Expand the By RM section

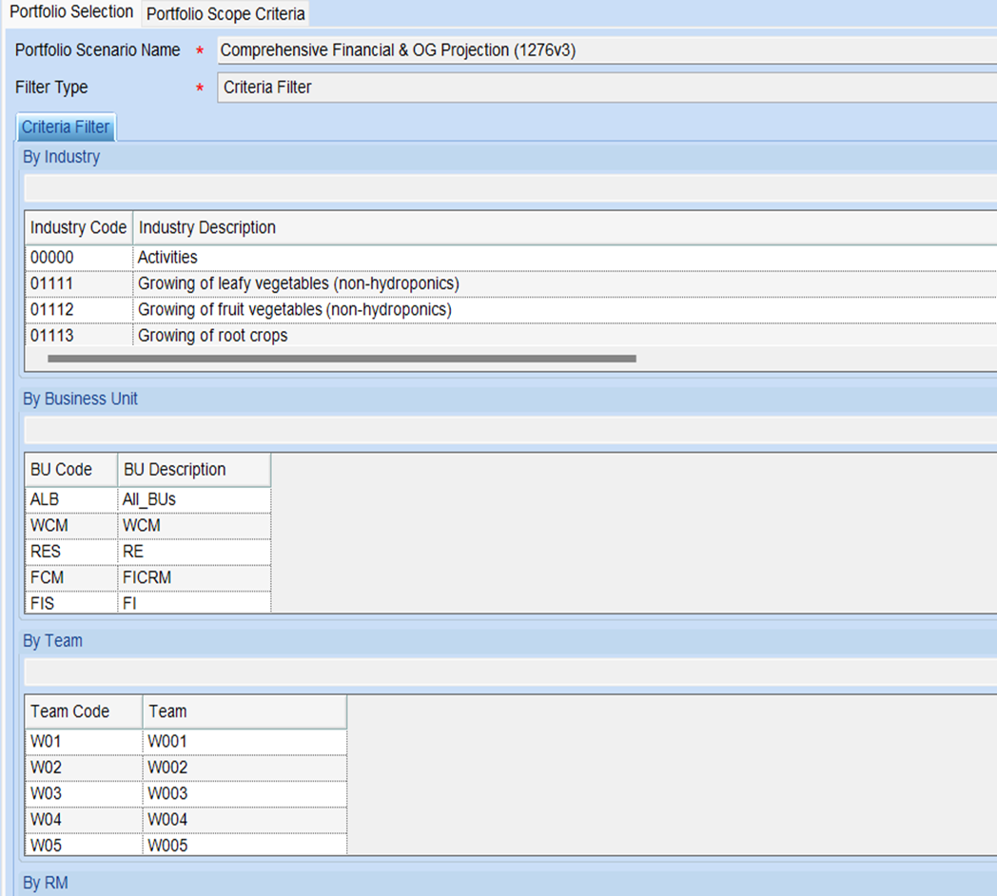tap(45, 883)
